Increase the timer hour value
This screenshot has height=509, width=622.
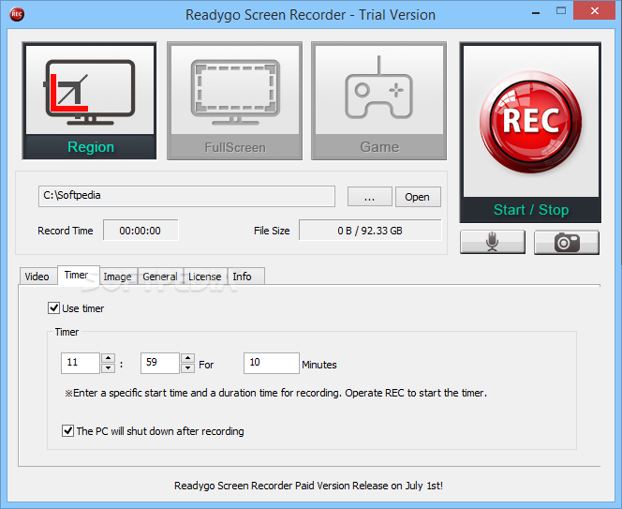(x=108, y=358)
